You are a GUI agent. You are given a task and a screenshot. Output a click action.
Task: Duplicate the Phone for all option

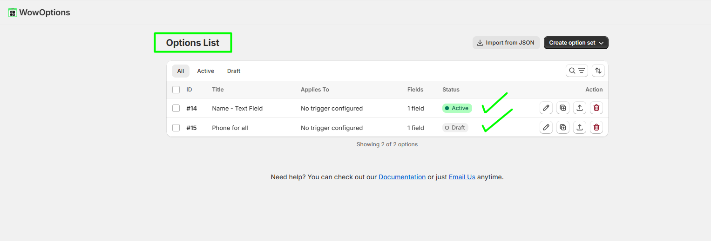tap(563, 127)
